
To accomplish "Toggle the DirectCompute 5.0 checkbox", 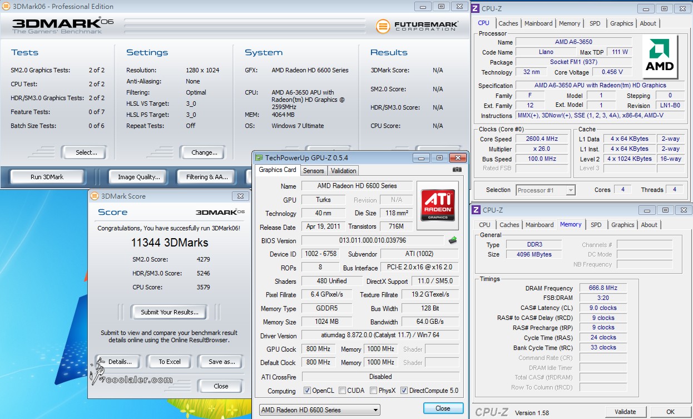I will tap(404, 391).
